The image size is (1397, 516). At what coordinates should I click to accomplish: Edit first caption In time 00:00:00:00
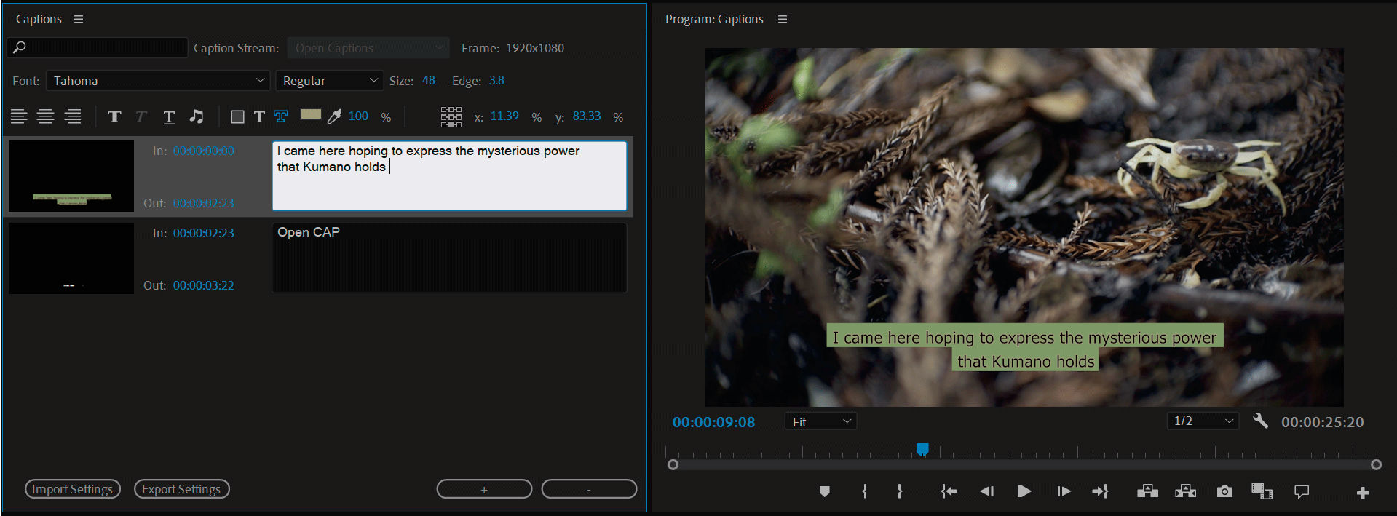pyautogui.click(x=204, y=151)
